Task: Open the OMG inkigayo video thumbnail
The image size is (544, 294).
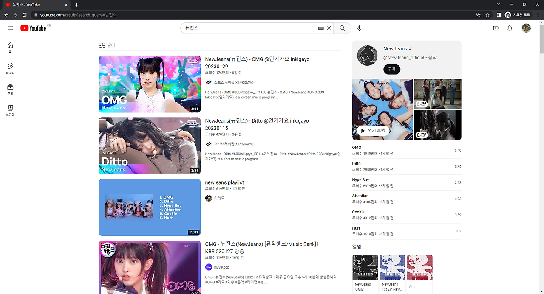Action: pyautogui.click(x=150, y=84)
